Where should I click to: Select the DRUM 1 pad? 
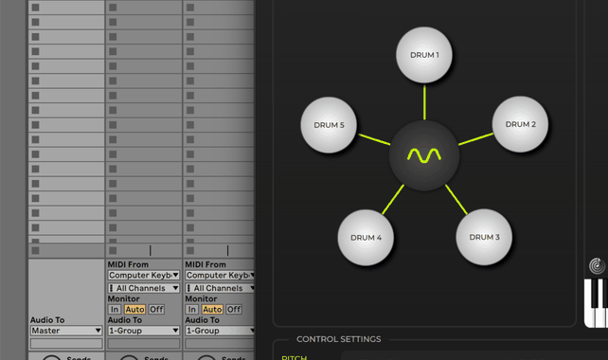click(424, 55)
